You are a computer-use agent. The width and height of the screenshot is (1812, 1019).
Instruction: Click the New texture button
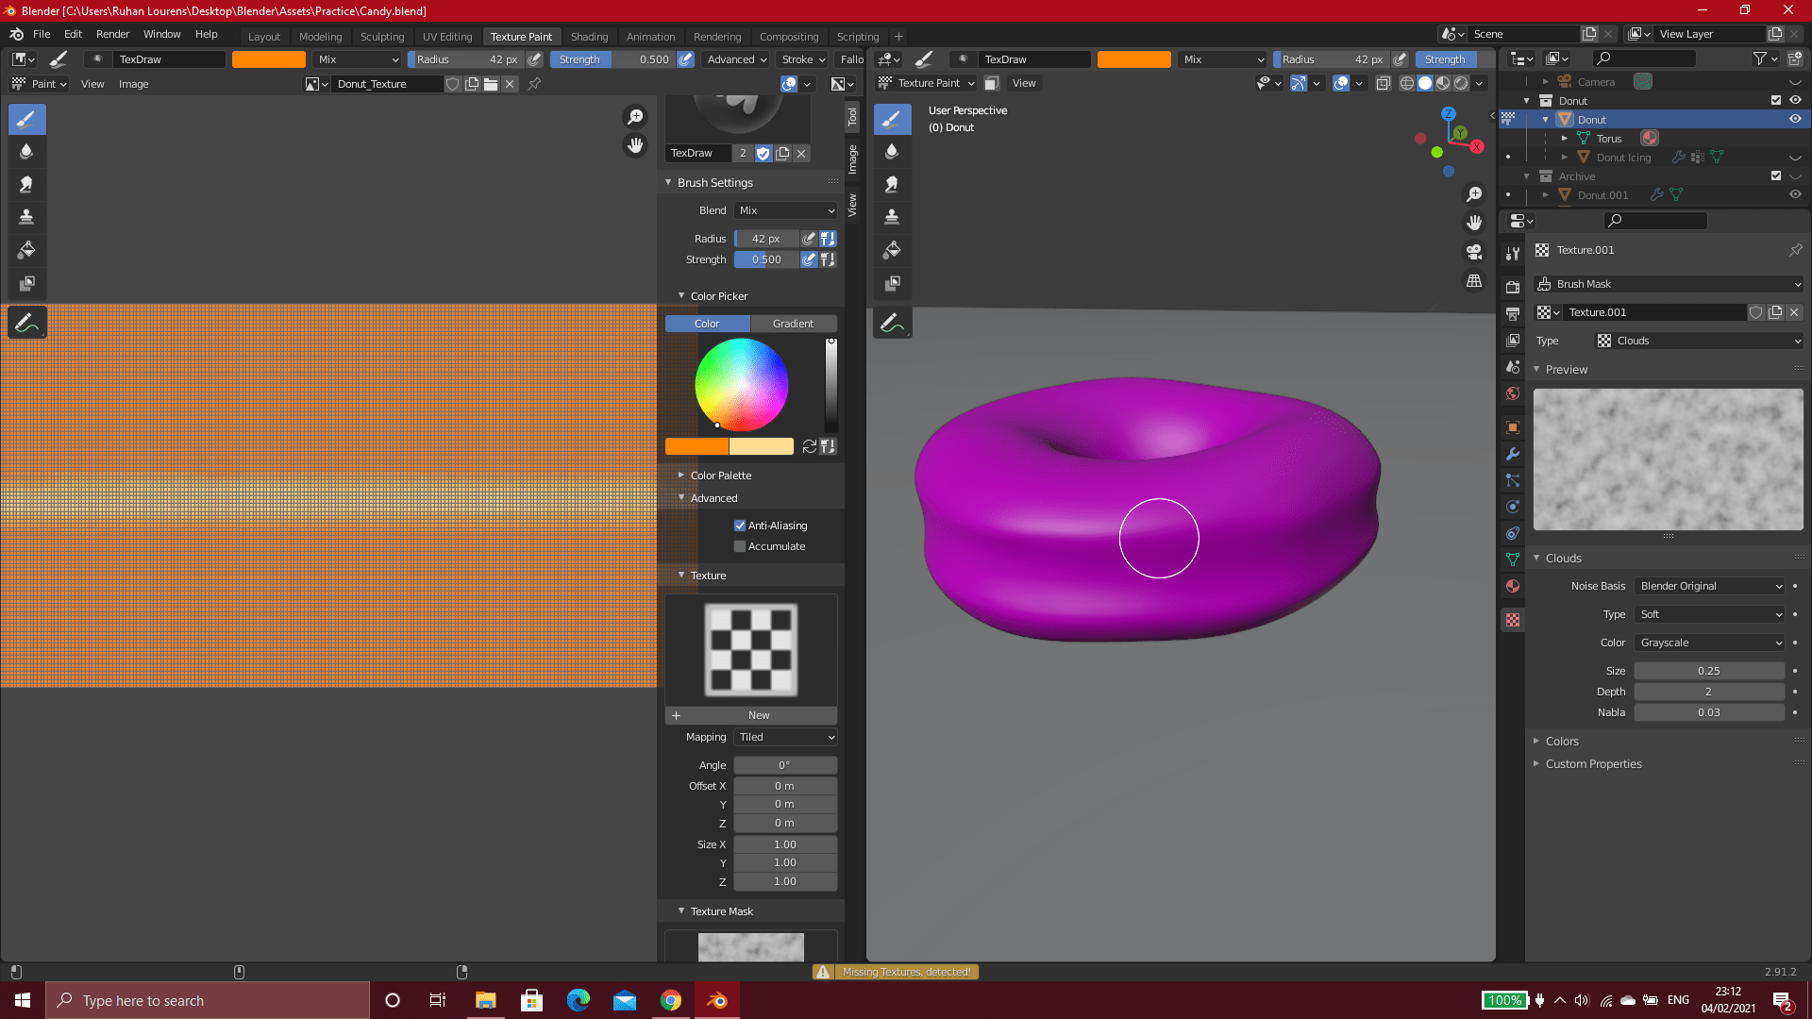point(758,715)
